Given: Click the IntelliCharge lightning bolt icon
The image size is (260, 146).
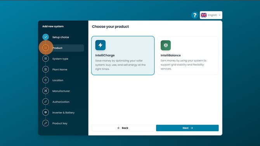Looking at the screenshot, I should 101,45.
